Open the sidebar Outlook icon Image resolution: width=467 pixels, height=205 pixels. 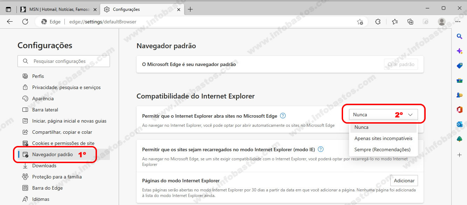click(459, 124)
